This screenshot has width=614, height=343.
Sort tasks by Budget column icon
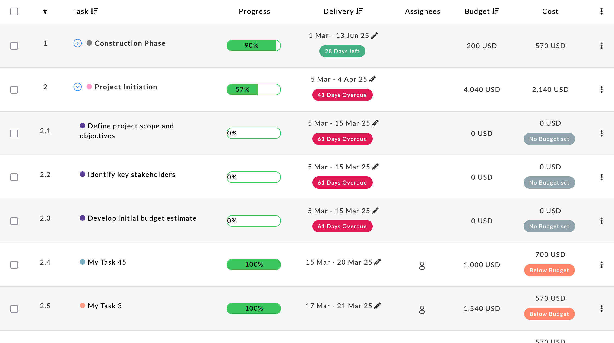[496, 11]
